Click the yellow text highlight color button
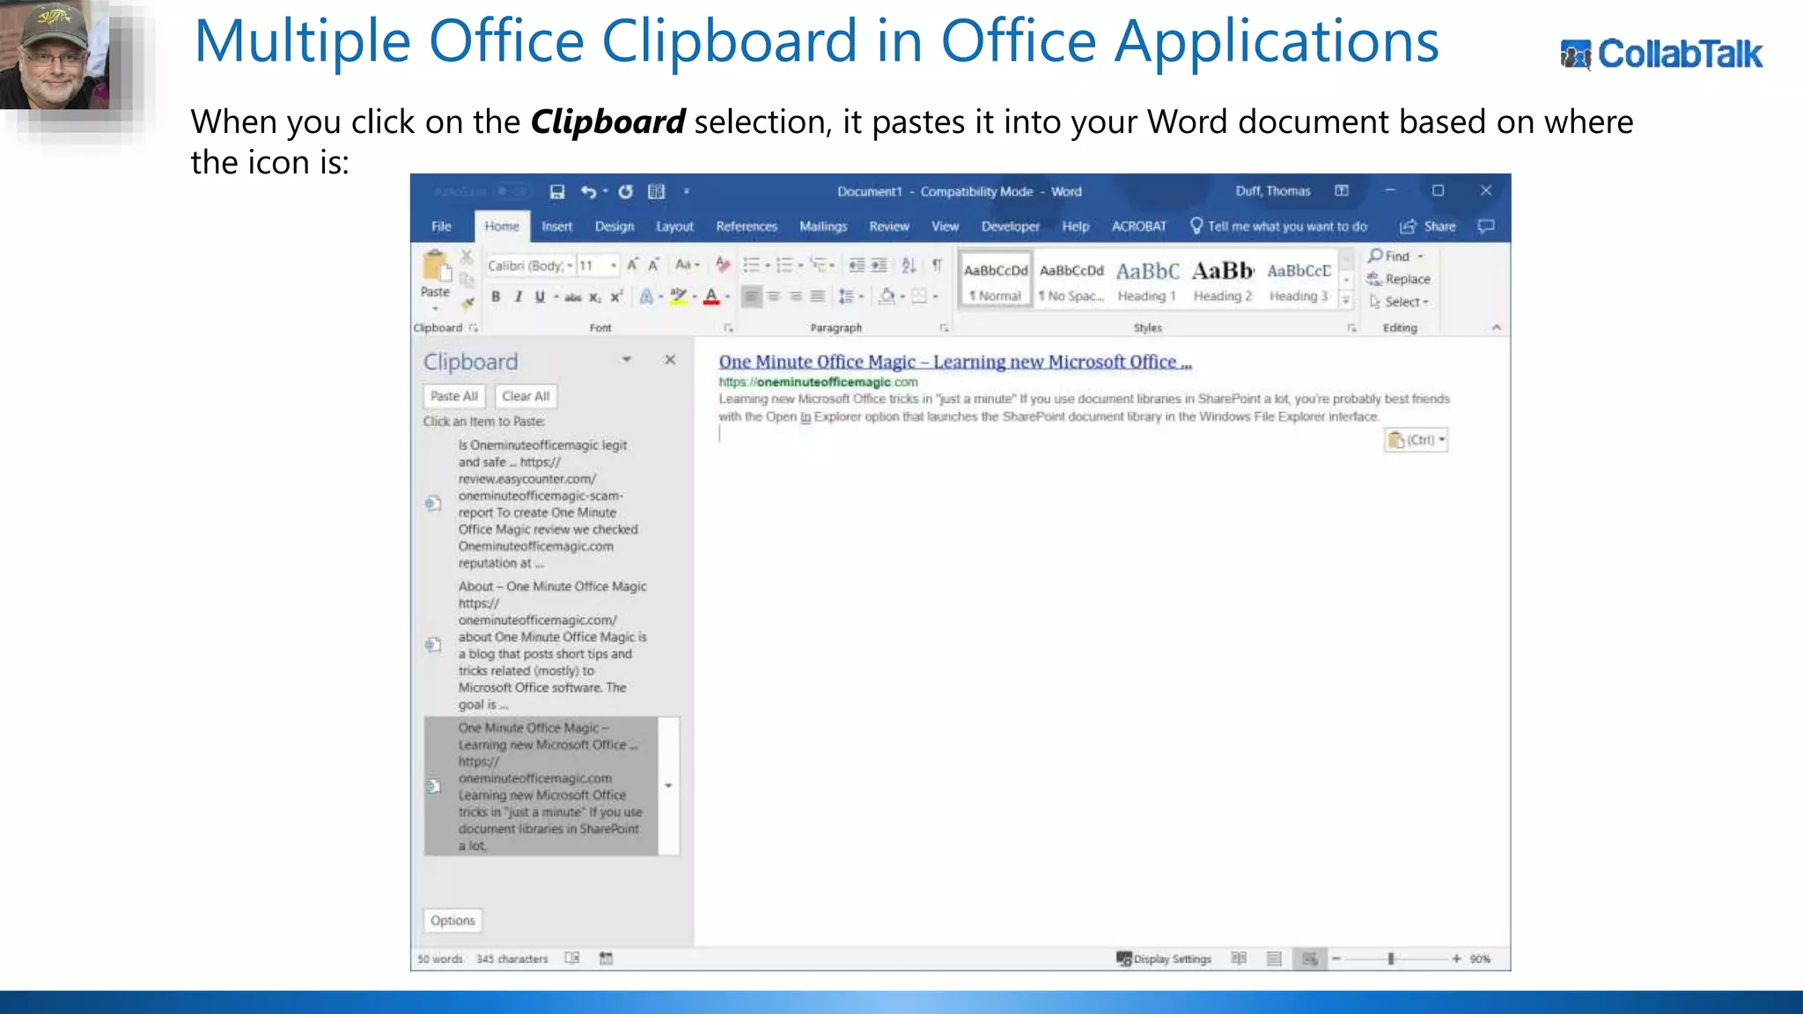Screen dimensions: 1803x1014 click(x=678, y=297)
